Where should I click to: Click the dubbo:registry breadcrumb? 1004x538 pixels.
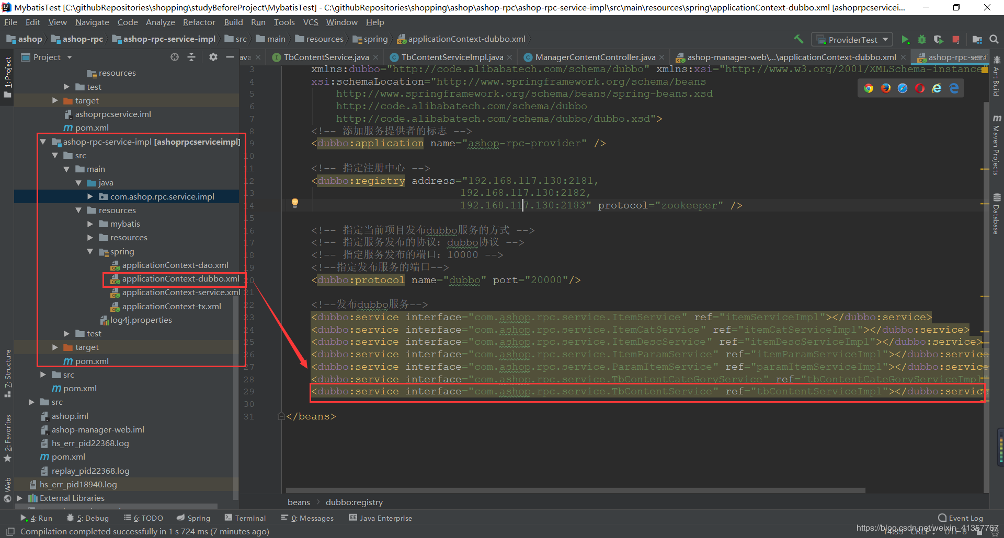coord(354,502)
